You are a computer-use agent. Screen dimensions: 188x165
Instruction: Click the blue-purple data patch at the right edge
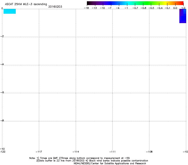tap(183, 16)
